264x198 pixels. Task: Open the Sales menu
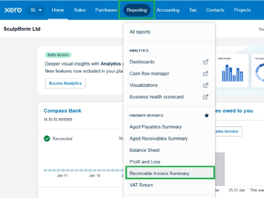click(x=80, y=10)
